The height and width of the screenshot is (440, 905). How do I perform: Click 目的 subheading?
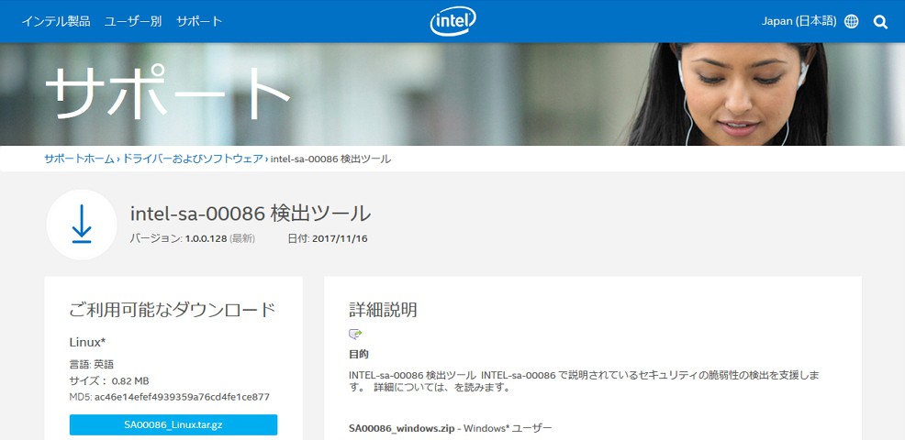tap(359, 354)
